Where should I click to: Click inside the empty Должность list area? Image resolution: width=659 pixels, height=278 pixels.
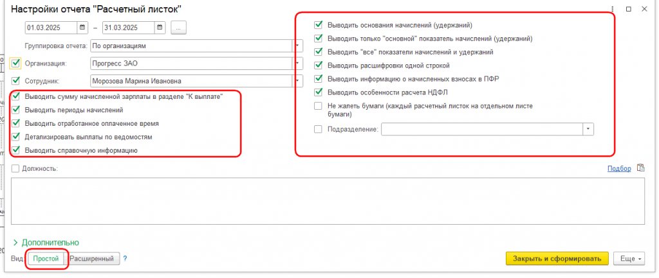328,201
